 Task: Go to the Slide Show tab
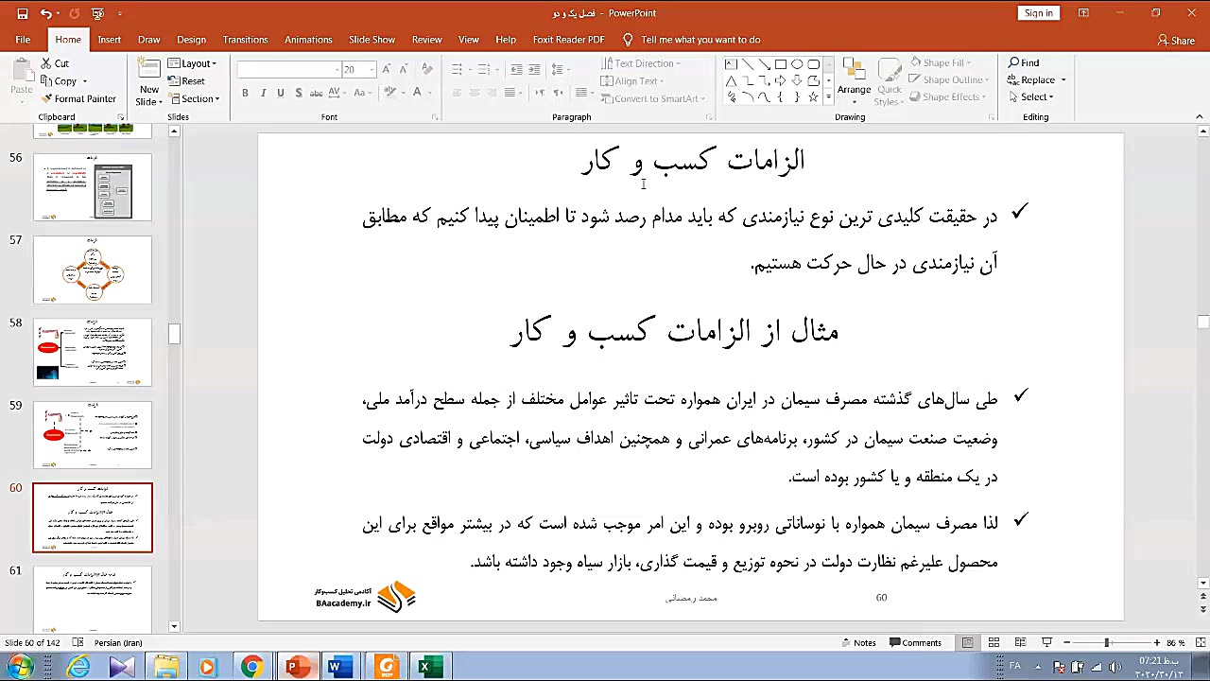point(372,40)
